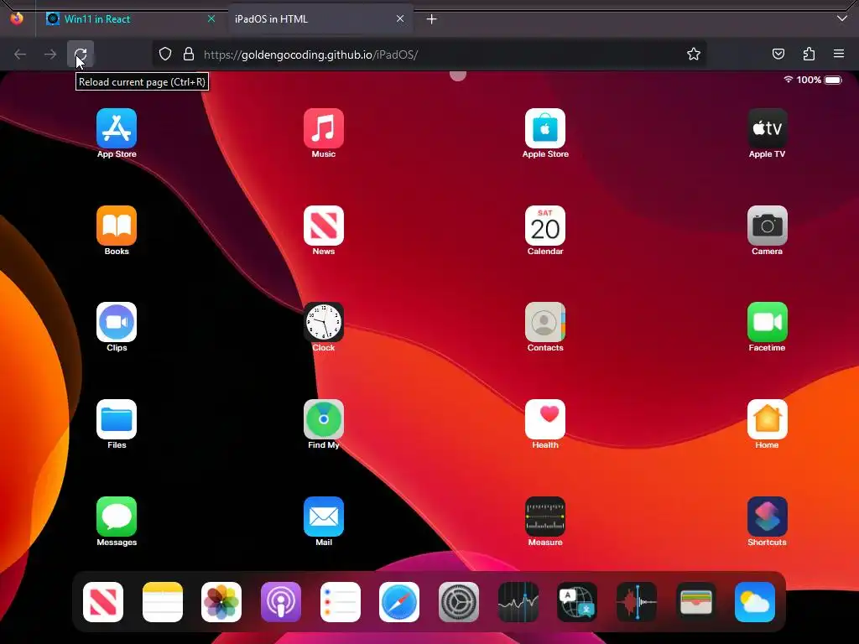The width and height of the screenshot is (859, 644).
Task: Go back to the previous page
Action: pos(20,55)
